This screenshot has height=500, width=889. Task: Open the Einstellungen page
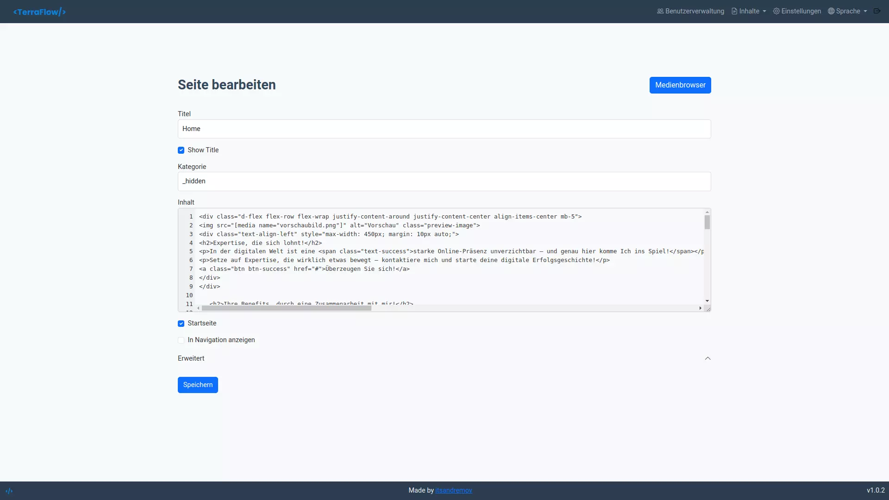797,11
